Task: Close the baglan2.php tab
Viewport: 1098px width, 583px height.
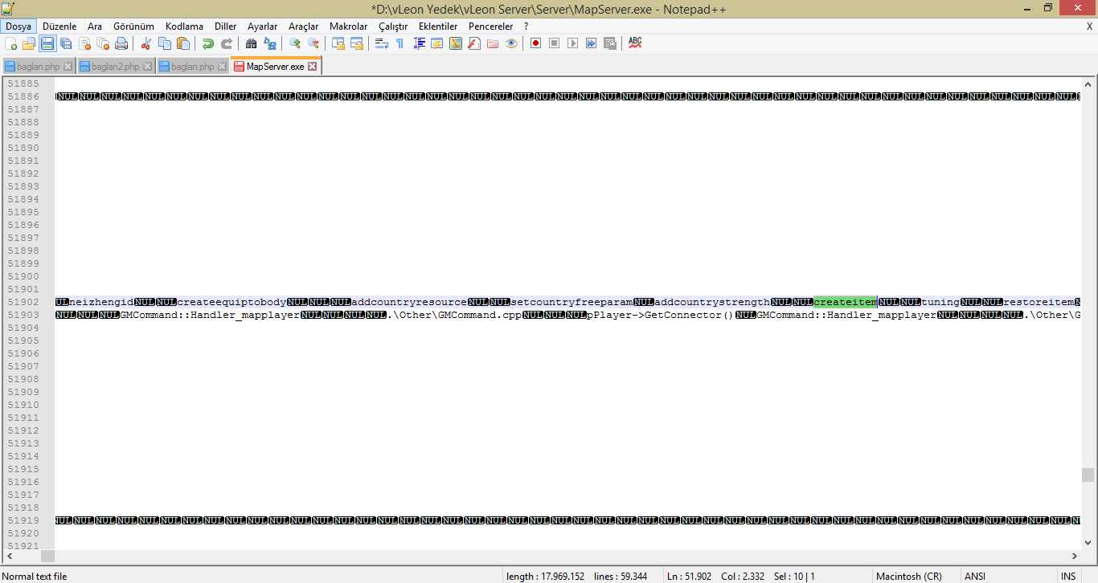Action: pos(147,67)
